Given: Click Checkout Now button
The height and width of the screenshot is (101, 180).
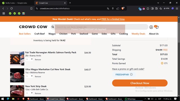Looking at the screenshot, I should coord(140,83).
